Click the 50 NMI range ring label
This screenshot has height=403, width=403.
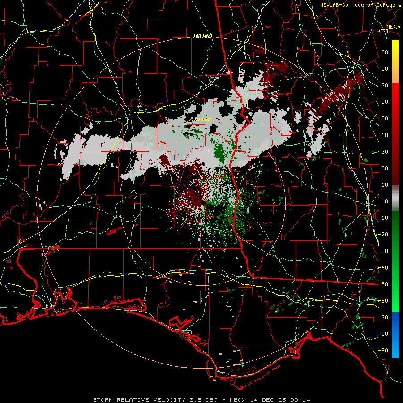202,120
